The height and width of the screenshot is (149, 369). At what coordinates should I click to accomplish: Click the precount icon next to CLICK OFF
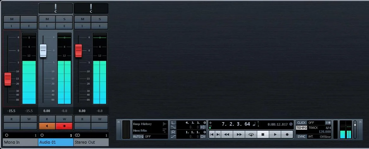coord(328,123)
